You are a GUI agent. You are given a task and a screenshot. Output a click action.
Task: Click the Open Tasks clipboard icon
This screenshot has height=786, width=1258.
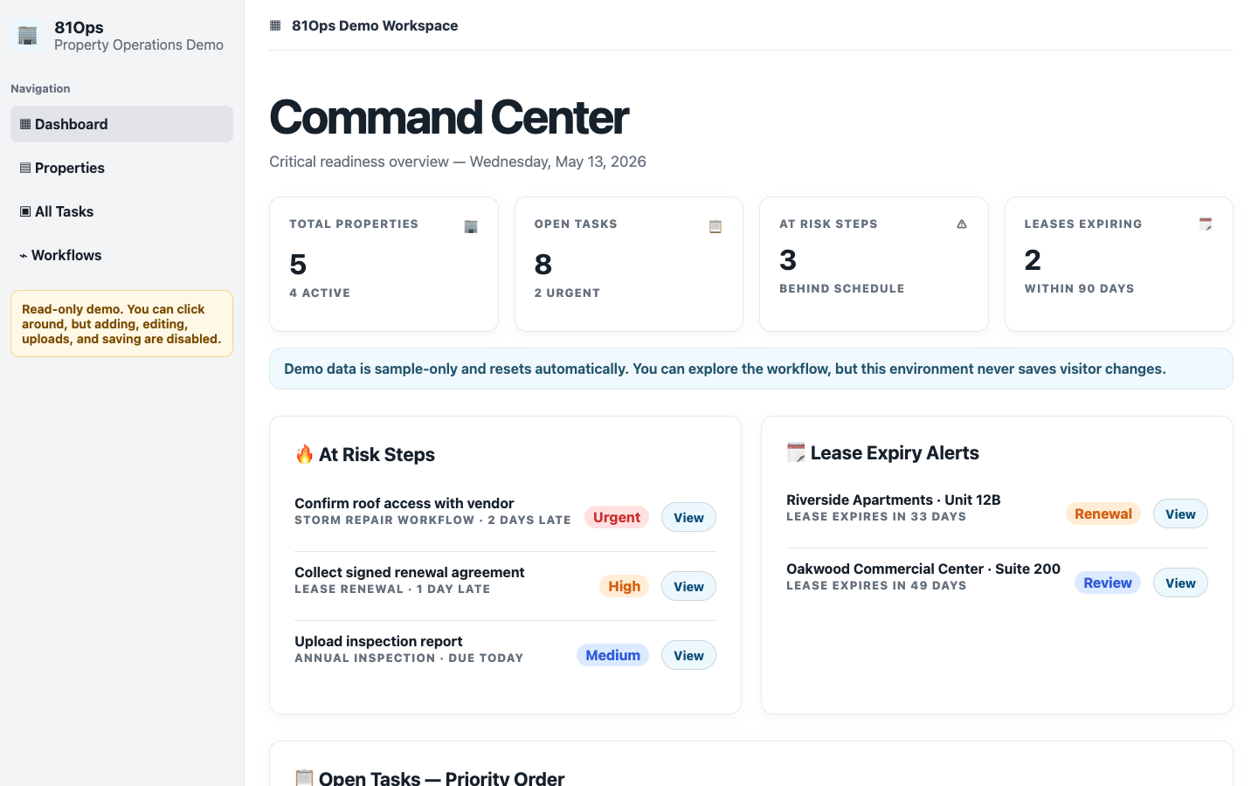(715, 226)
